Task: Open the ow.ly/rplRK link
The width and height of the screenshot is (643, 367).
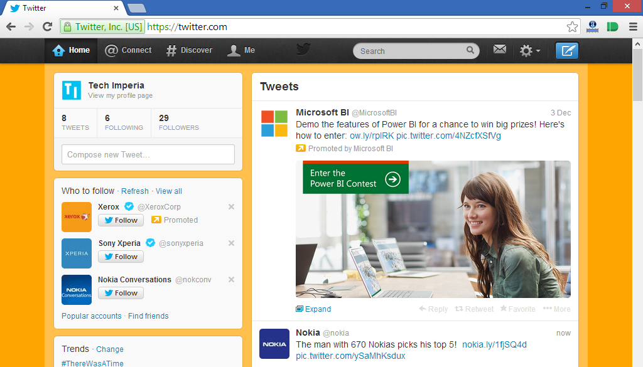Action: tap(372, 136)
